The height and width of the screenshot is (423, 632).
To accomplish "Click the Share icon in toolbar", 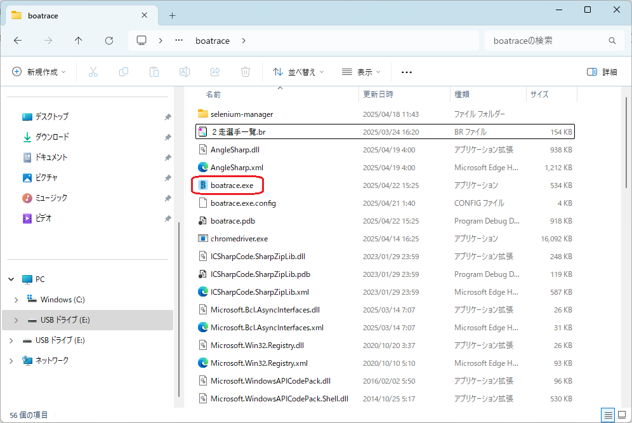I will [215, 72].
